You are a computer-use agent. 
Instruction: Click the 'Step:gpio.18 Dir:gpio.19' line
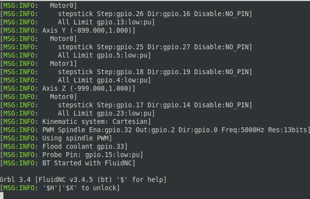tap(126, 72)
